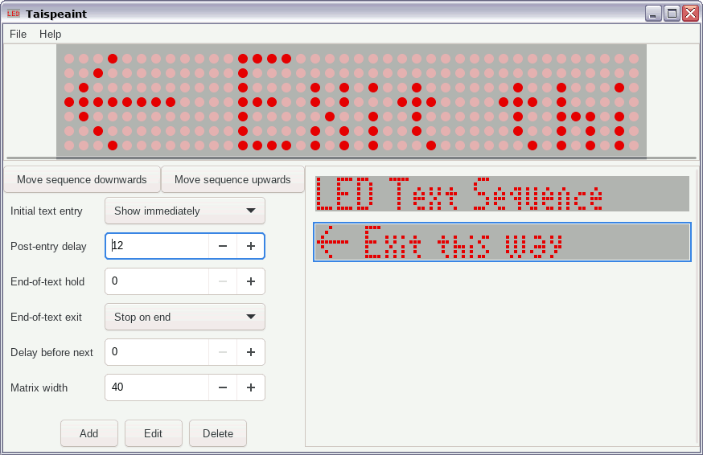This screenshot has height=455, width=703.
Task: Click the Add button
Action: click(88, 433)
